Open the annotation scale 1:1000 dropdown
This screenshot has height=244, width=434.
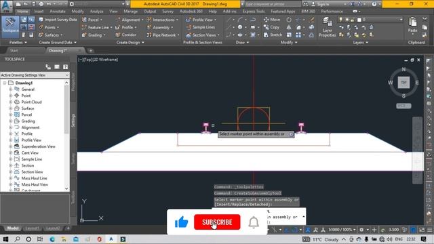point(342,230)
